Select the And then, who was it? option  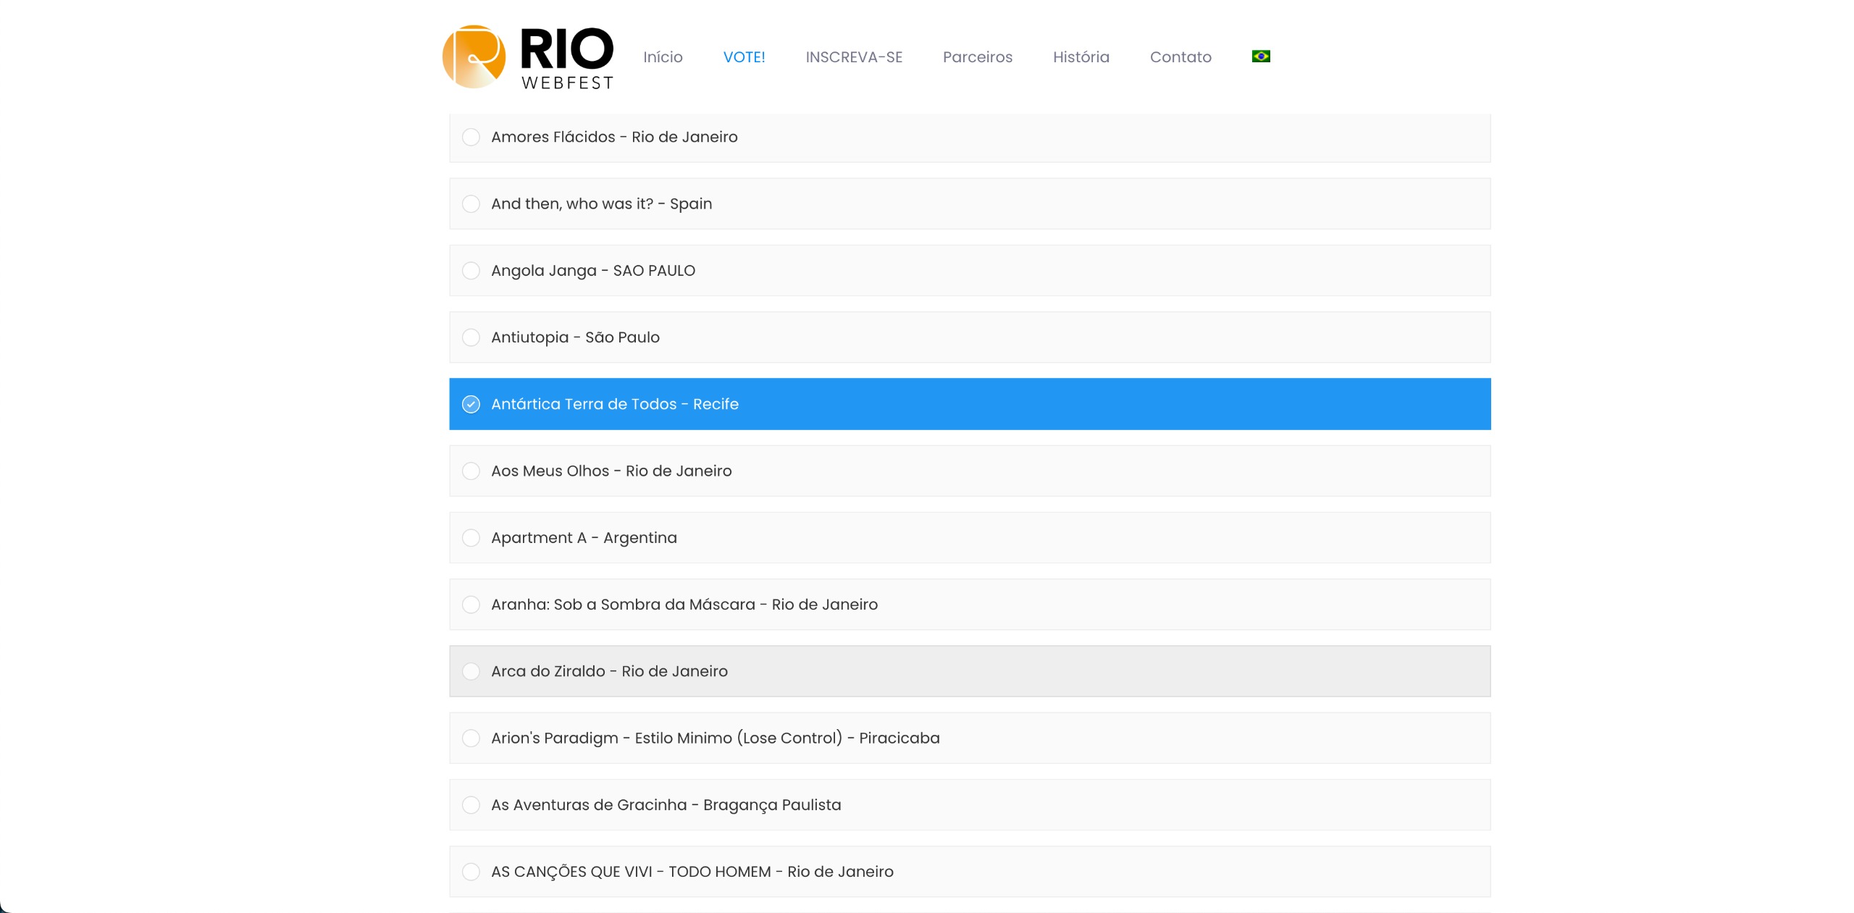471,204
